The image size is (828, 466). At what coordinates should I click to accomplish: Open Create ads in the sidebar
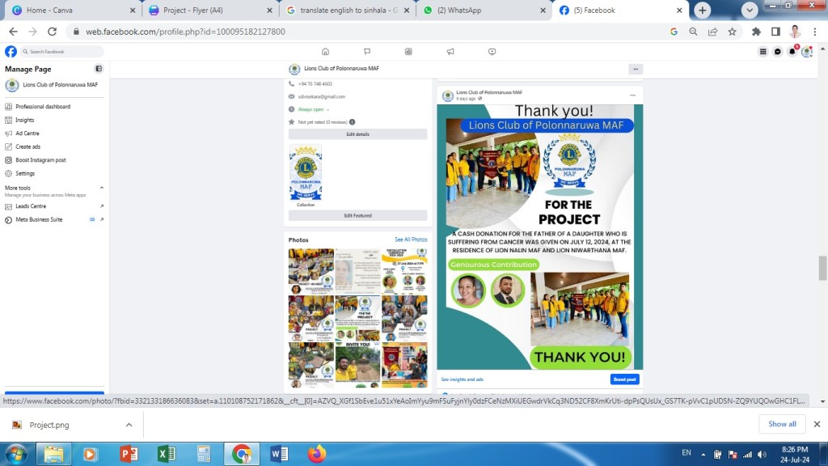pyautogui.click(x=27, y=147)
